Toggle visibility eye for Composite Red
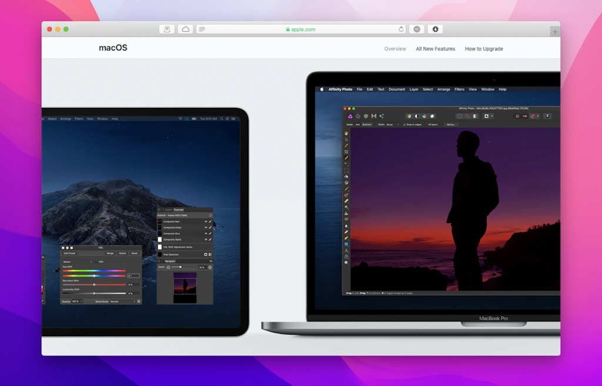This screenshot has height=386, width=602. point(206,222)
